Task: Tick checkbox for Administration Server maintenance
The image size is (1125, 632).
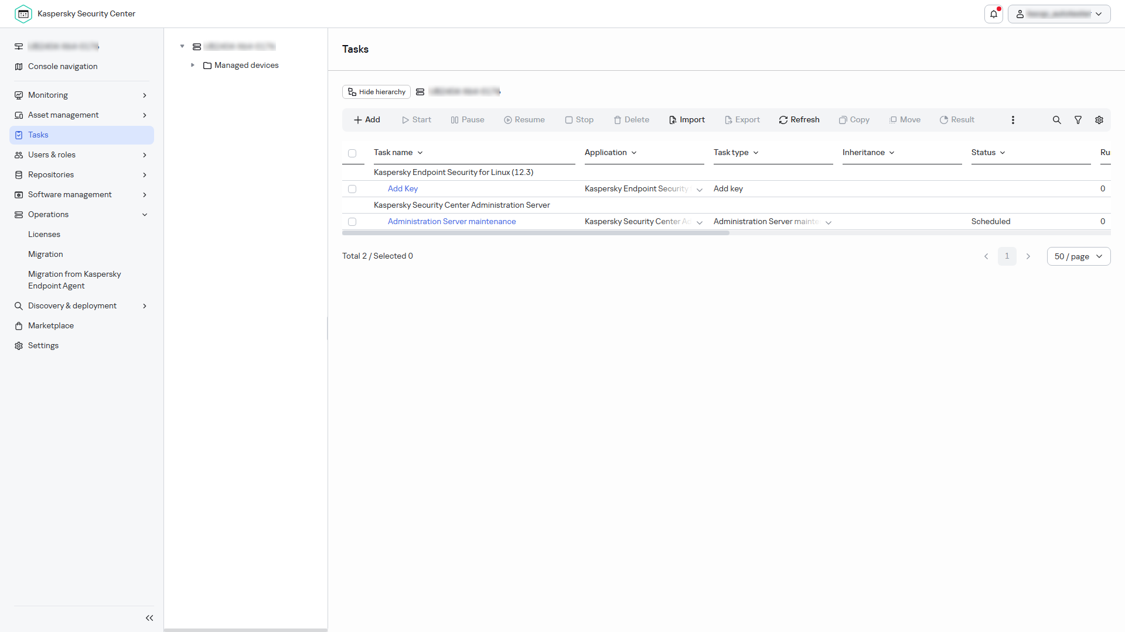Action: click(x=352, y=222)
